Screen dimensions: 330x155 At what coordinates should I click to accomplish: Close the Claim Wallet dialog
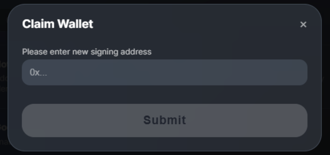pyautogui.click(x=303, y=24)
